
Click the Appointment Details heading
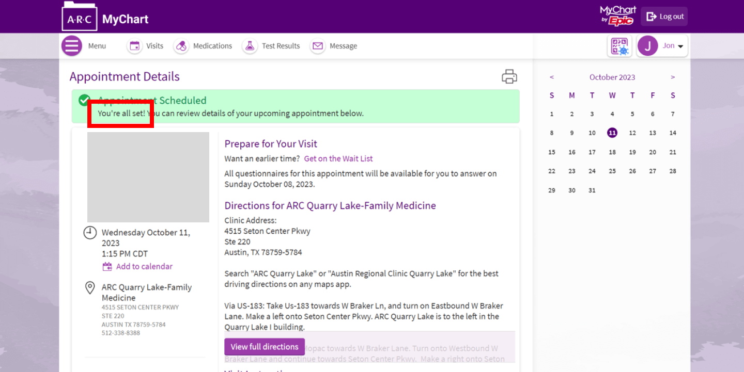[x=125, y=77]
